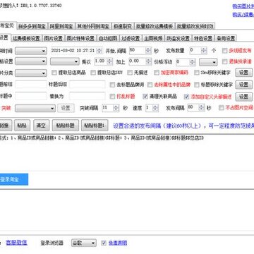Viewport: 254px width, 254px height.
Task: Adjust the 加上 0.00 spinner arrows
Action: point(148,62)
